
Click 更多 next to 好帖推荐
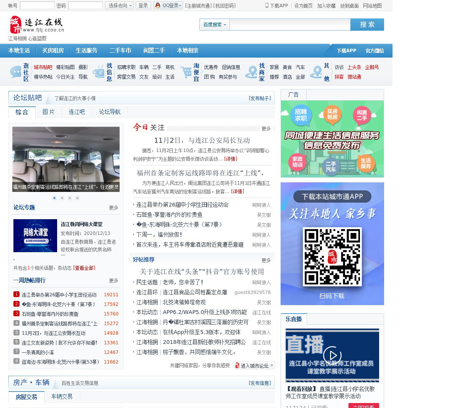tap(266, 260)
